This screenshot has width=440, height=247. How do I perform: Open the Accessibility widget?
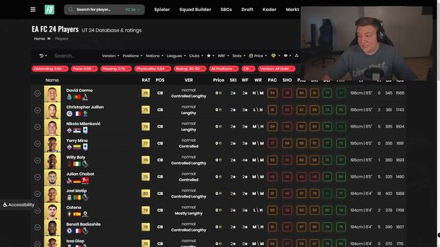coord(19,204)
